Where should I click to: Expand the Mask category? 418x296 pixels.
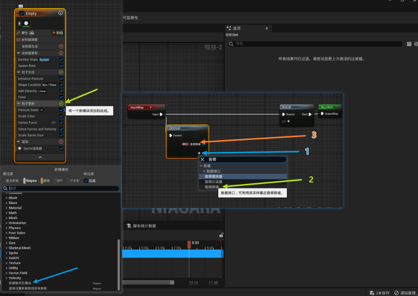(7, 198)
